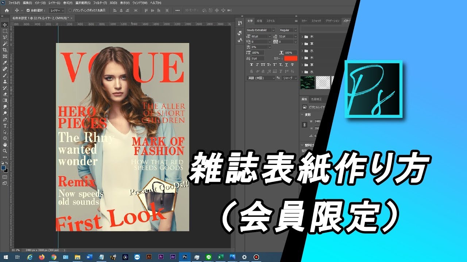
Task: Switch to the 段落 tab
Action: point(259,21)
